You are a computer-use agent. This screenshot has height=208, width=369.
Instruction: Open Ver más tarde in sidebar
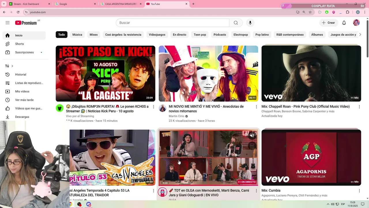pyautogui.click(x=24, y=100)
